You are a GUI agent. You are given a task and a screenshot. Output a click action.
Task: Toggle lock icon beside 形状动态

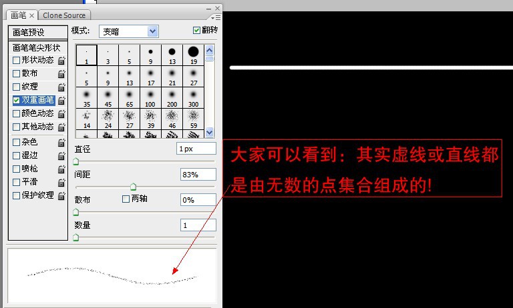click(61, 61)
